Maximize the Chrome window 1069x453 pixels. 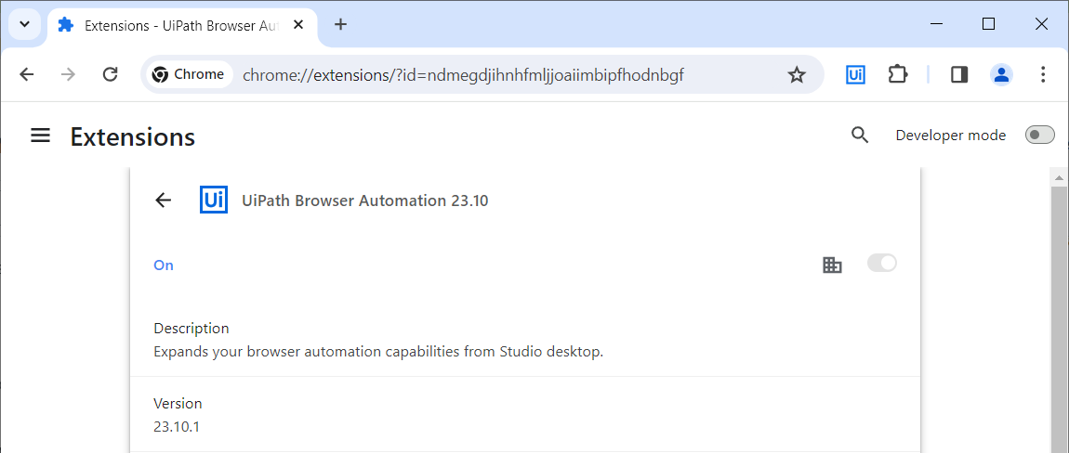(x=988, y=24)
